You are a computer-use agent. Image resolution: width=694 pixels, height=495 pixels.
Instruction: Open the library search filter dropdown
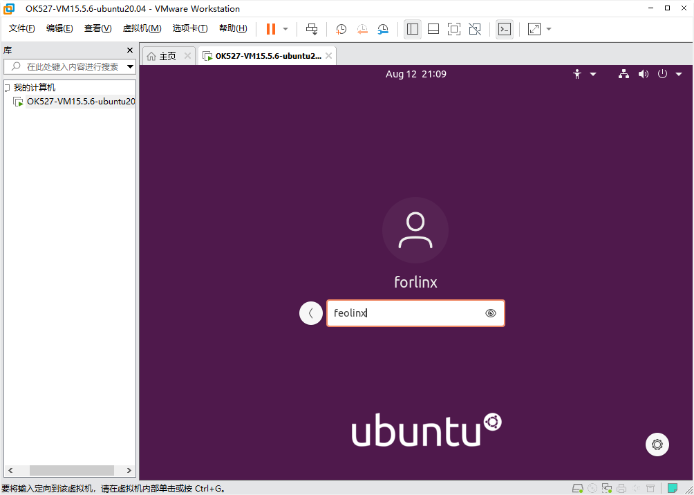pos(130,67)
